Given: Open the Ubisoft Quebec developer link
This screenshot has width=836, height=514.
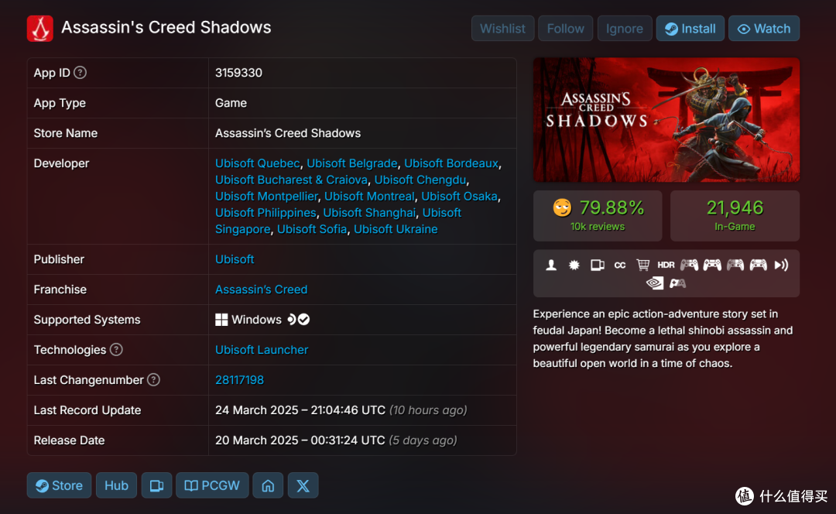Looking at the screenshot, I should (258, 163).
